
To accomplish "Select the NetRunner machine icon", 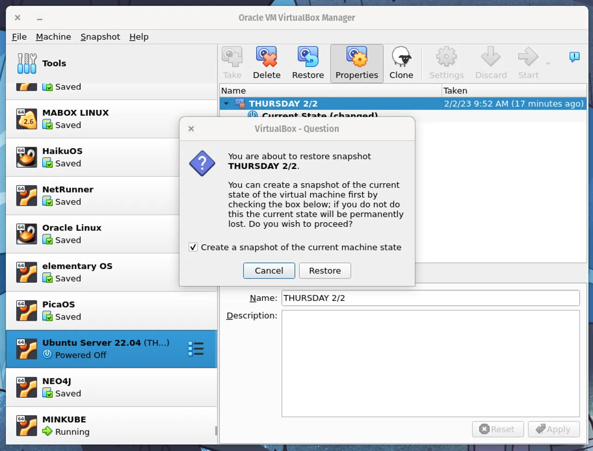I will [x=26, y=196].
